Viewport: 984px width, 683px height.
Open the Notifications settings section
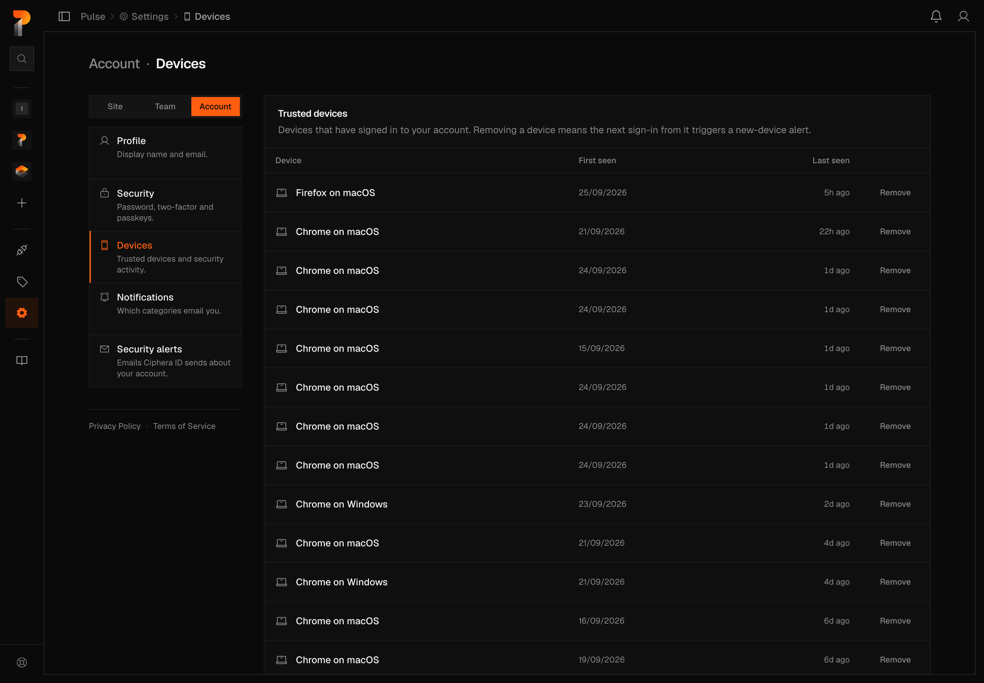coord(165,309)
